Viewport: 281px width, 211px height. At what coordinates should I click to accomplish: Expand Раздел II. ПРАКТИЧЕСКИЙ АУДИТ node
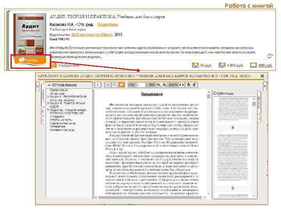(48, 104)
